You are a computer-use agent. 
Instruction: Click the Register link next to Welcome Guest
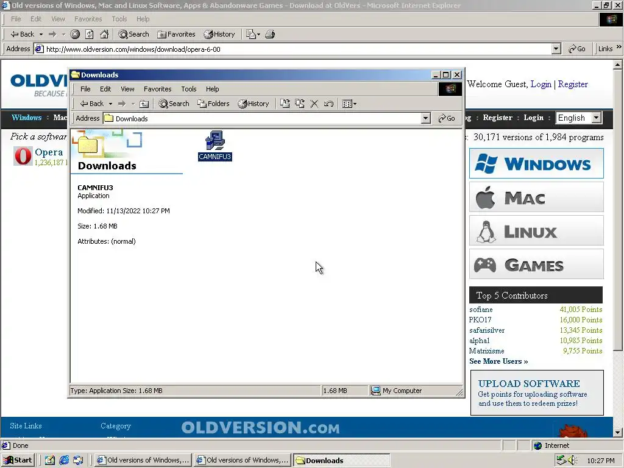click(x=573, y=84)
